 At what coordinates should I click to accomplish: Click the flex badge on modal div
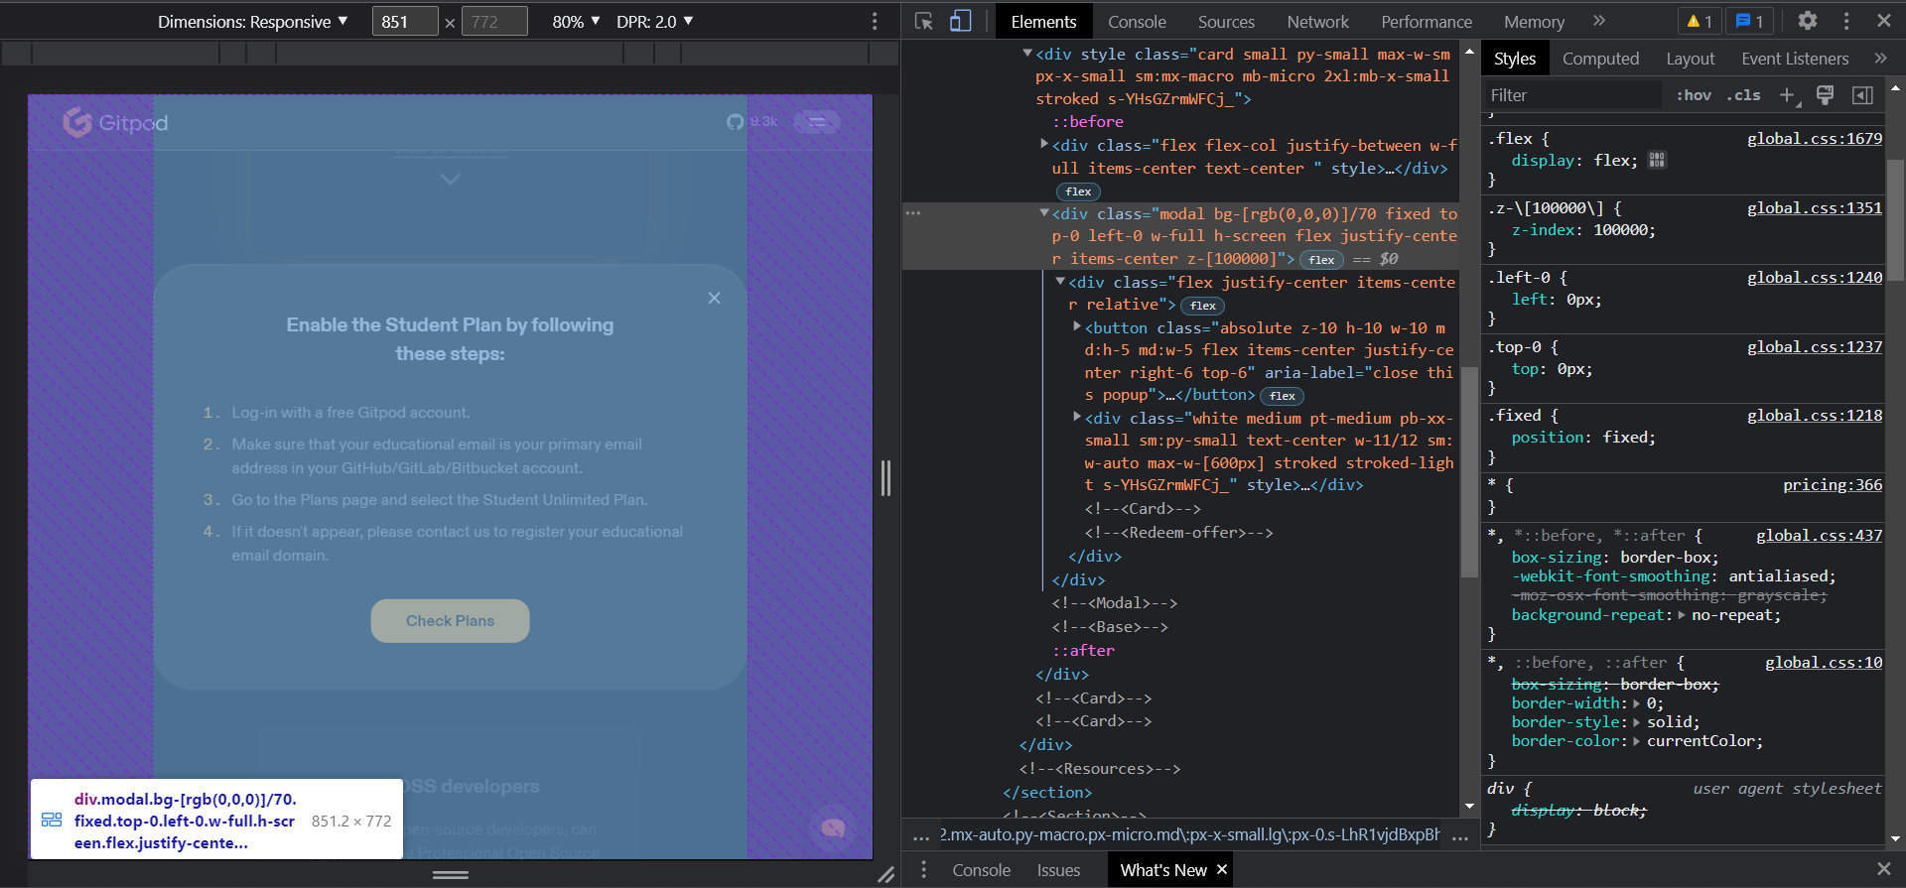pos(1321,260)
